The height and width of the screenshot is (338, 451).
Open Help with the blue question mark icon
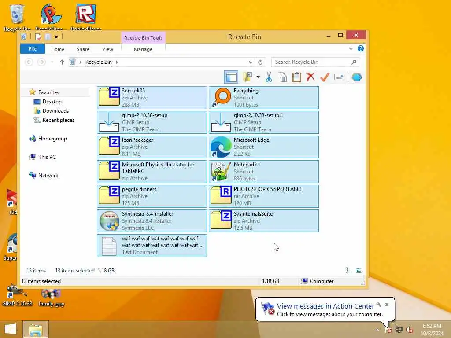[360, 48]
